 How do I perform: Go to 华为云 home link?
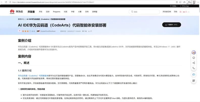pos(19,12)
